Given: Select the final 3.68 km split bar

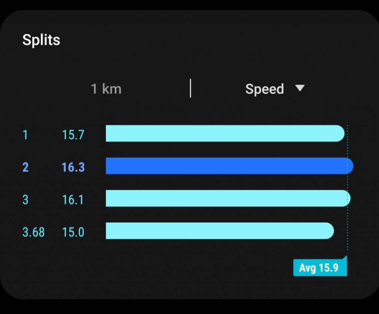Looking at the screenshot, I should click(220, 231).
